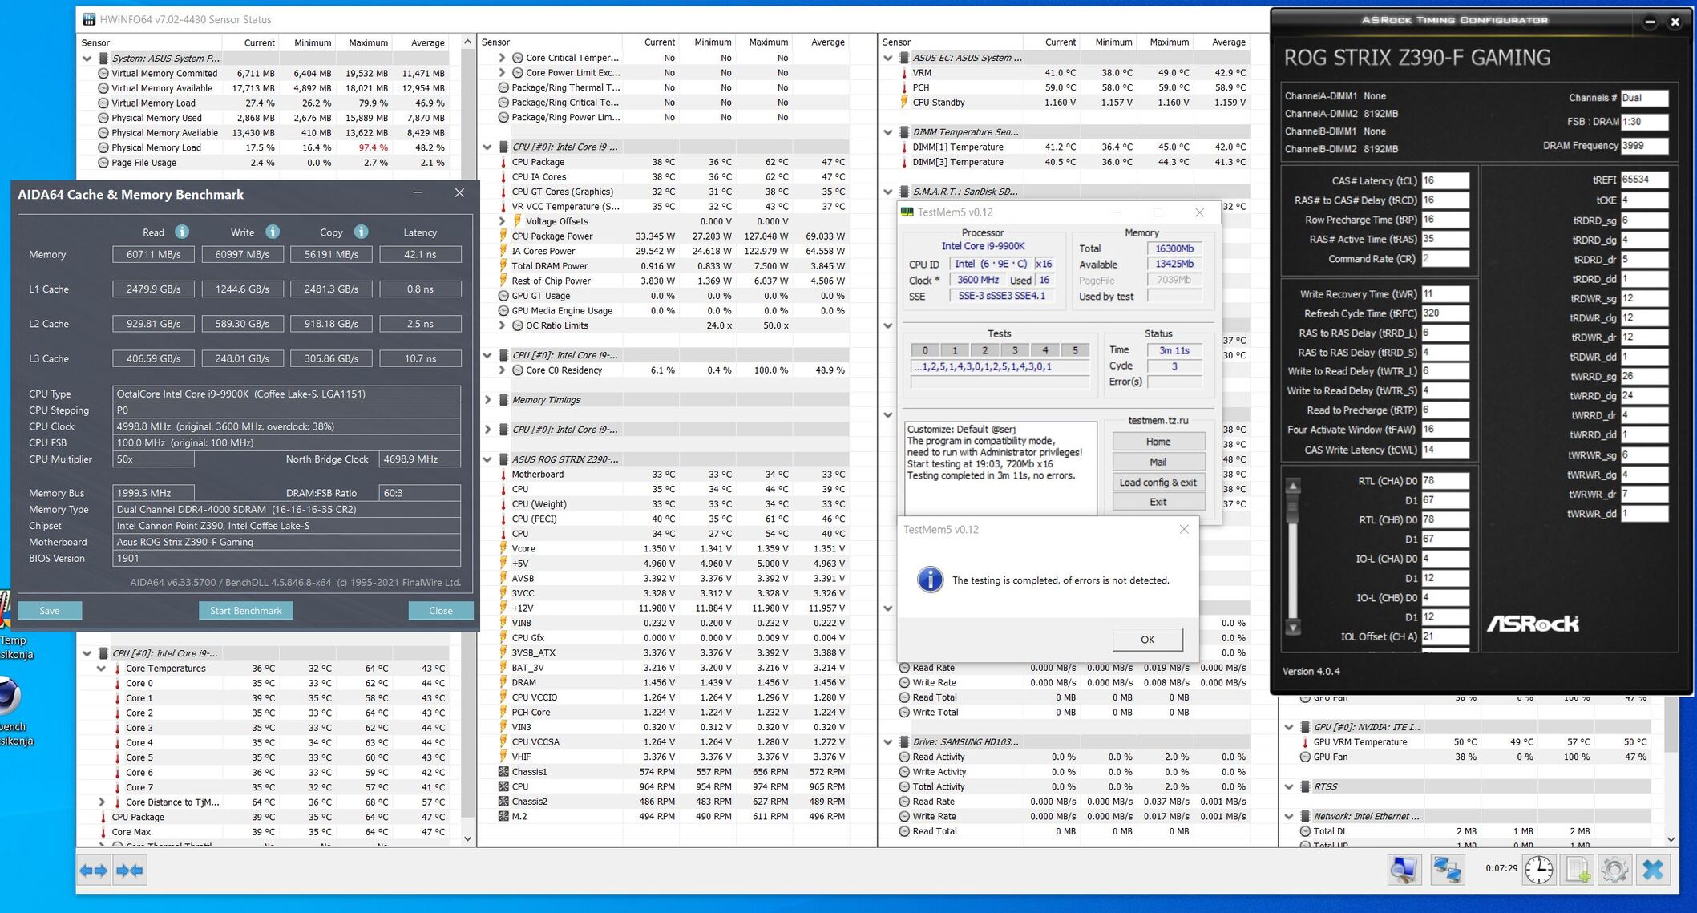Click the CAS# Latency (tCL) field
Image resolution: width=1697 pixels, height=913 pixels.
coord(1445,180)
